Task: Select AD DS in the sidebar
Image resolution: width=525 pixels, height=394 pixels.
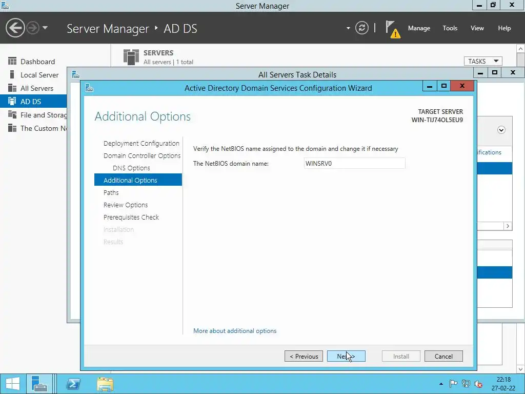Action: [33, 102]
